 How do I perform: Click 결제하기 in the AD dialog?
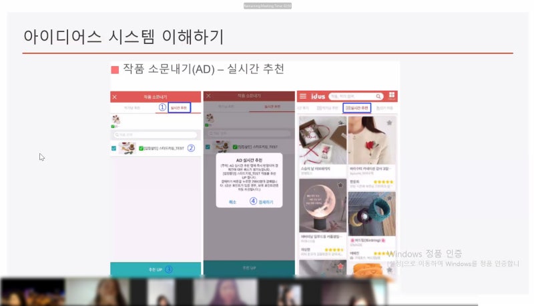click(x=266, y=202)
